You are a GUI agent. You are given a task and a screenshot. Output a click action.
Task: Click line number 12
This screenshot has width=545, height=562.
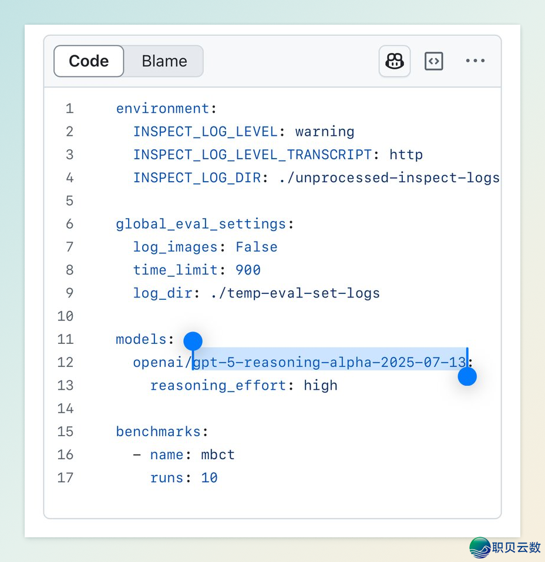point(66,362)
